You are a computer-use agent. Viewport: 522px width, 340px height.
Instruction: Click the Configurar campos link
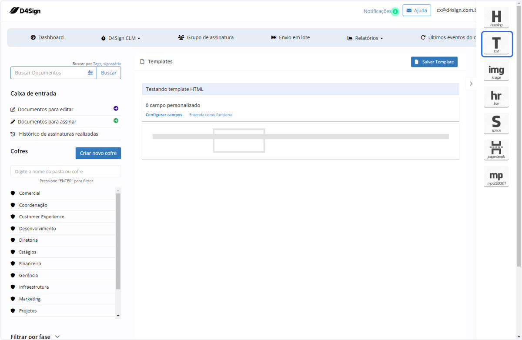(x=164, y=115)
